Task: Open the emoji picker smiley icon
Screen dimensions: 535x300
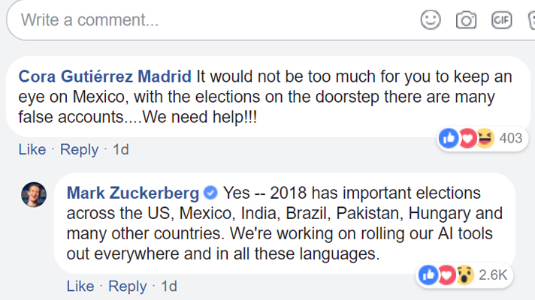Action: [x=431, y=20]
